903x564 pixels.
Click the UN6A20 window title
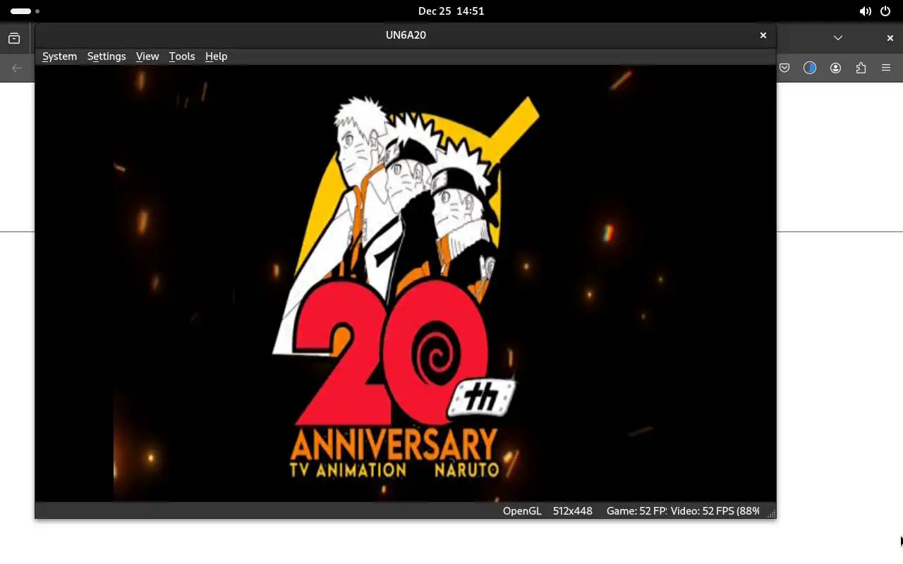coord(406,35)
